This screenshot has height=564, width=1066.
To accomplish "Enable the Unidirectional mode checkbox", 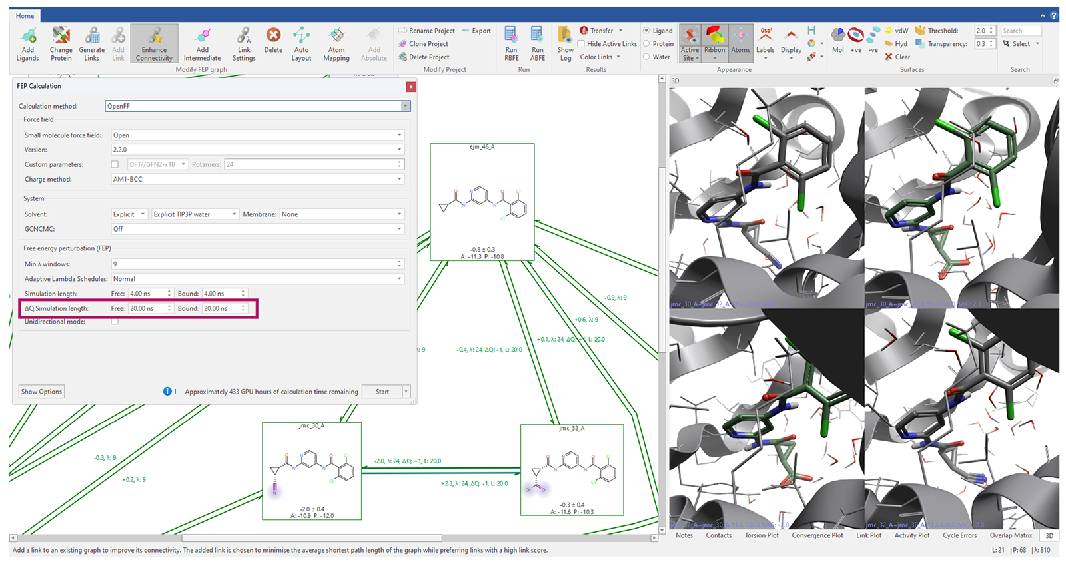I will tap(115, 322).
